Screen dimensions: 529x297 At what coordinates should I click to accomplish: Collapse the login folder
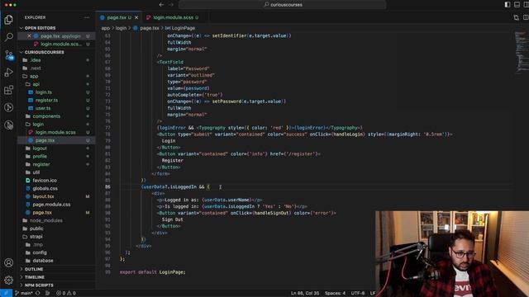56,125
